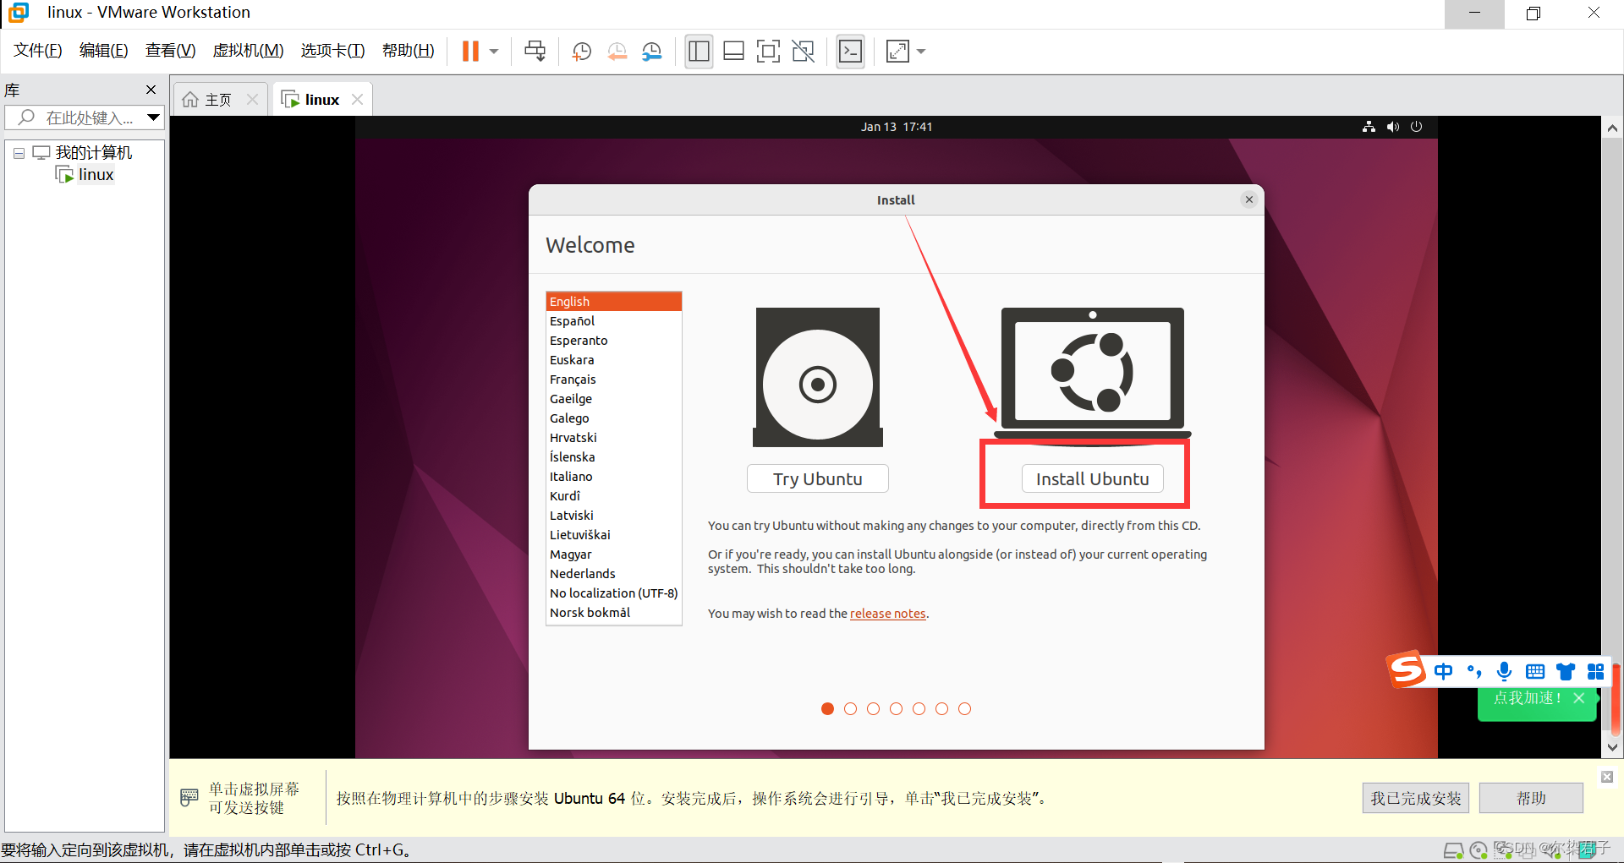Click the Try Ubuntu button
The height and width of the screenshot is (863, 1624).
[817, 478]
